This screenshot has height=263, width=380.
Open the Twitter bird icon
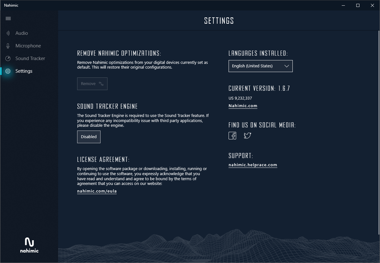pos(248,136)
